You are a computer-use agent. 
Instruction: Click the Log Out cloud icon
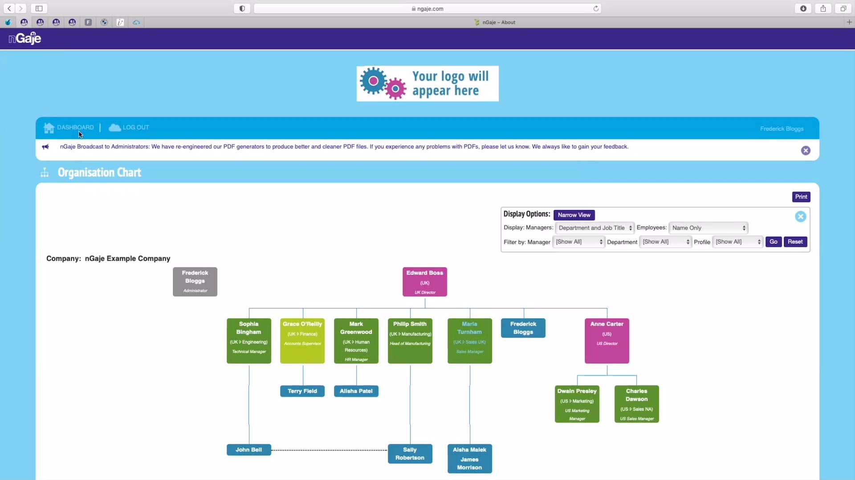114,128
